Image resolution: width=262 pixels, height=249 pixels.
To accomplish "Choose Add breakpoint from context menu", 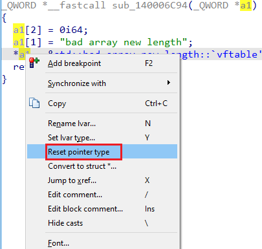I will click(x=102, y=63).
